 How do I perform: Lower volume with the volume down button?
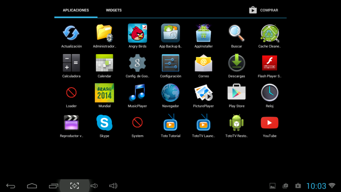point(94,186)
